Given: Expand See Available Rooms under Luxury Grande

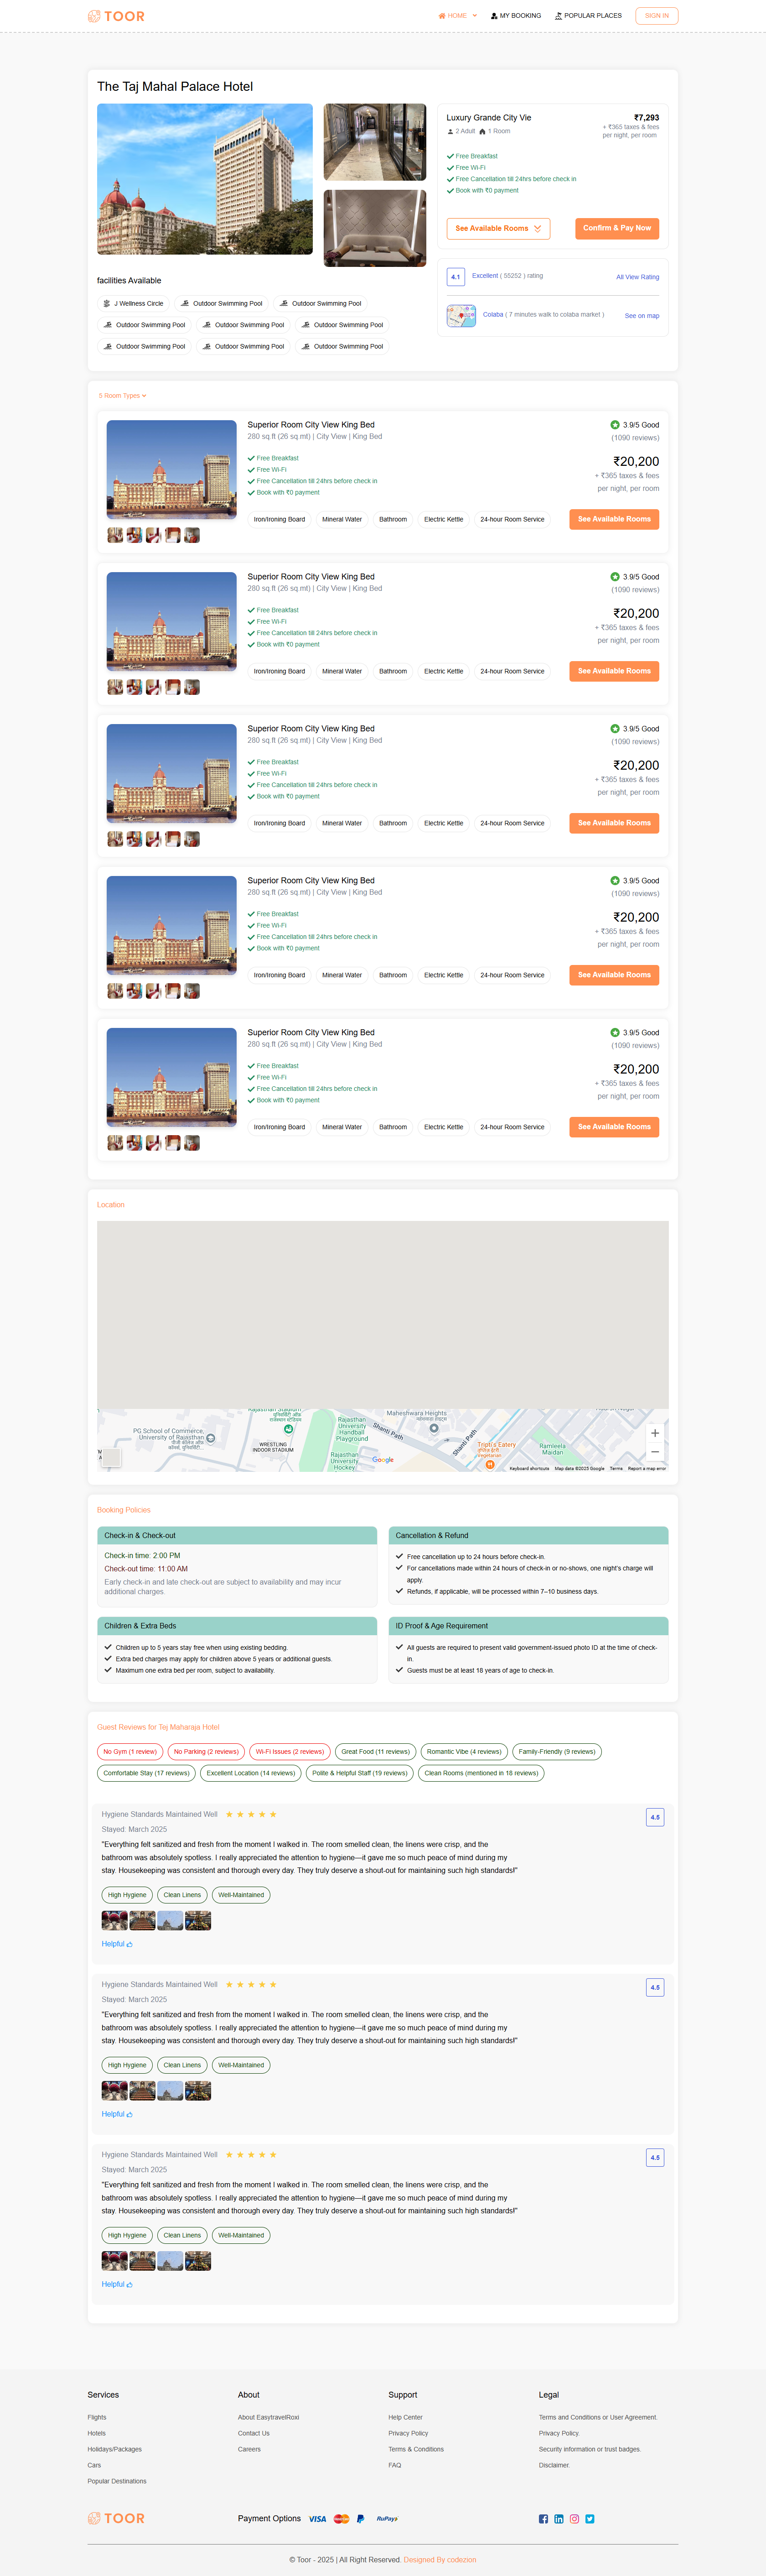Looking at the screenshot, I should [498, 228].
